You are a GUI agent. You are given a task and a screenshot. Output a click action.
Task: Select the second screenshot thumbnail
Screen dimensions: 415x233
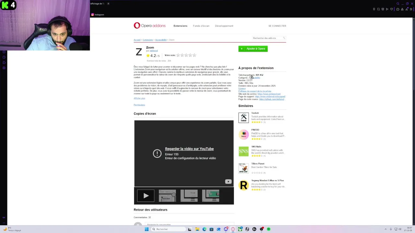167,196
